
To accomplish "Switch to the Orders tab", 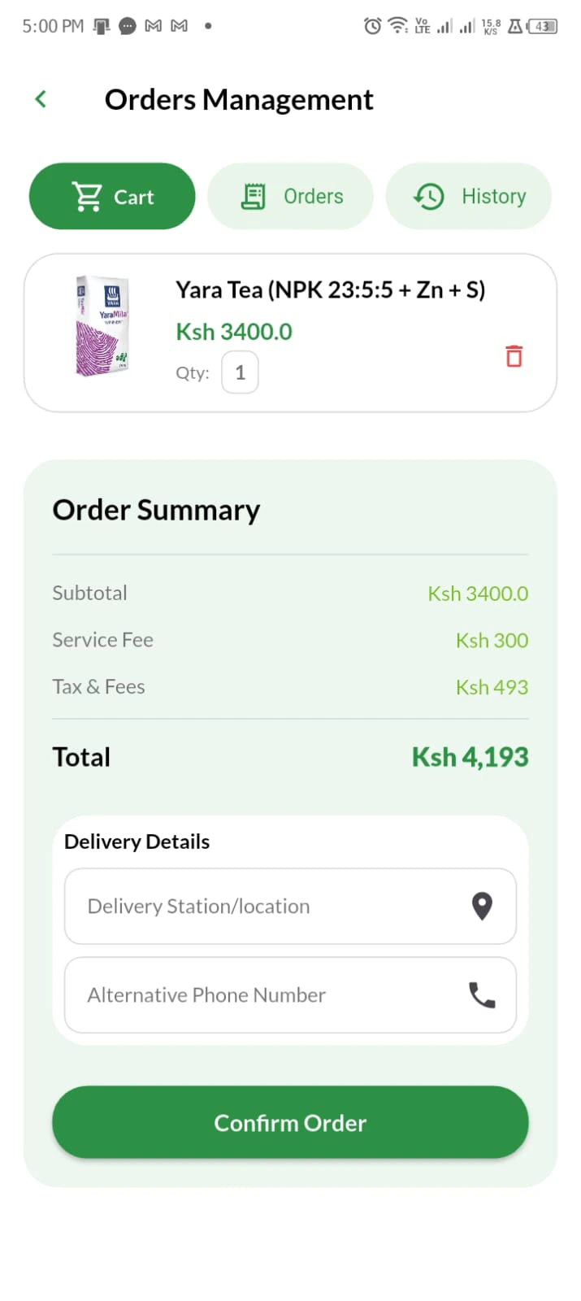I will pyautogui.click(x=290, y=196).
